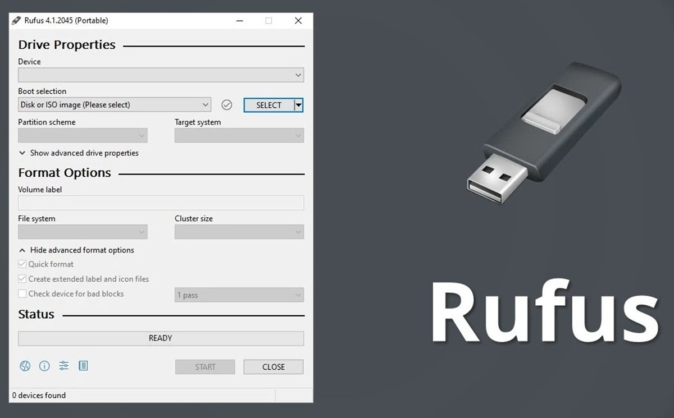The height and width of the screenshot is (418, 674).
Task: Click the USB flash drive image
Action: point(543,133)
